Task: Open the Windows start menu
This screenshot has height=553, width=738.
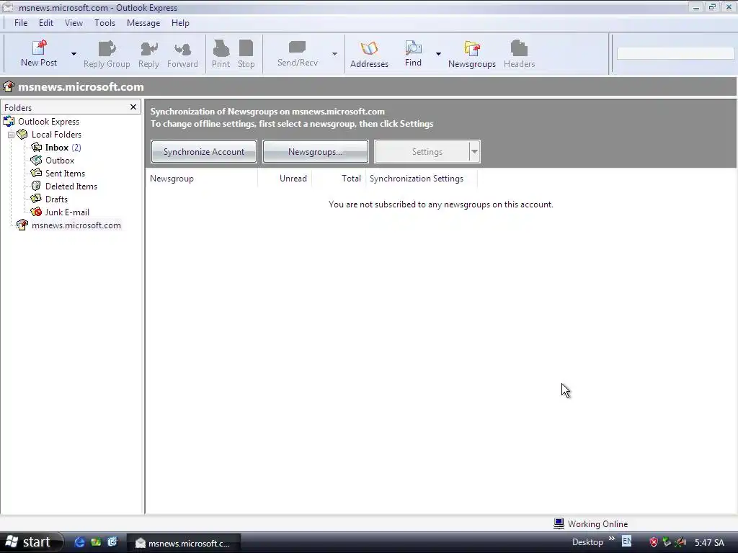Action: pos(30,542)
